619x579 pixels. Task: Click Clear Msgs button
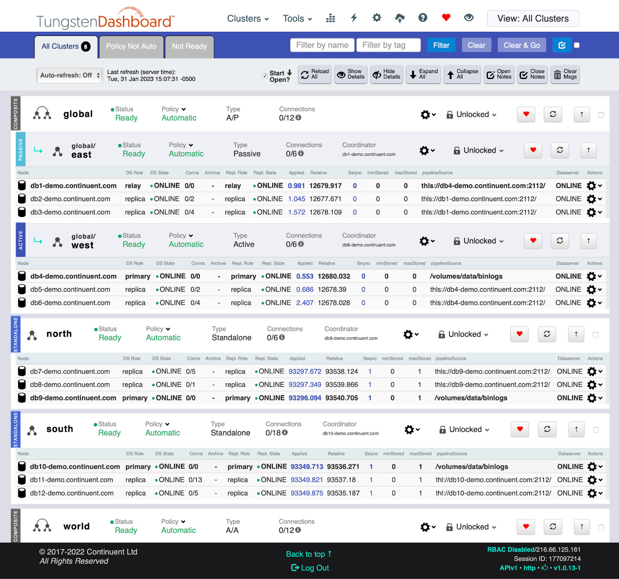565,74
